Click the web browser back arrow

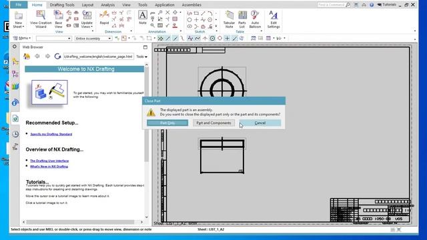pyautogui.click(x=37, y=56)
